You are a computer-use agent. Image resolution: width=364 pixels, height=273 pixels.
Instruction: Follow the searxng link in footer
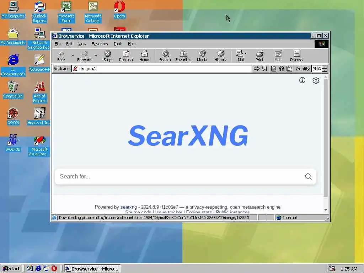tap(129, 207)
